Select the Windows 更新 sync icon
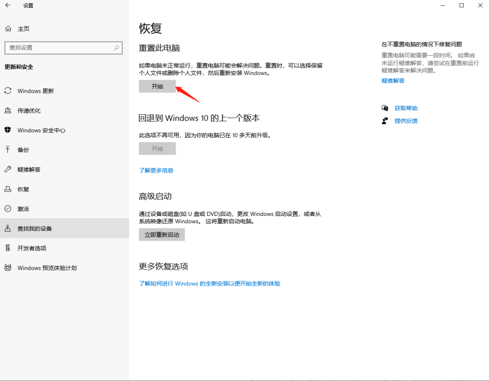 click(8, 91)
